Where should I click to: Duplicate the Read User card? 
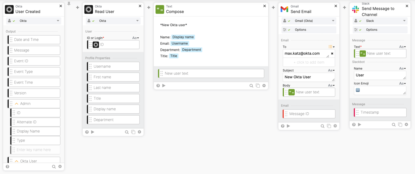tap(133, 132)
